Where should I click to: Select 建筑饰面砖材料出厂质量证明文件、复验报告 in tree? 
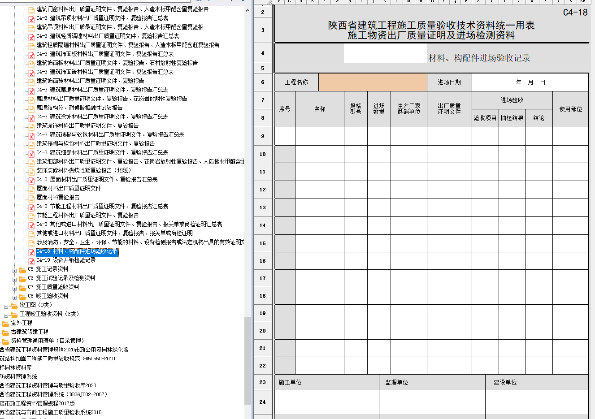[90, 81]
